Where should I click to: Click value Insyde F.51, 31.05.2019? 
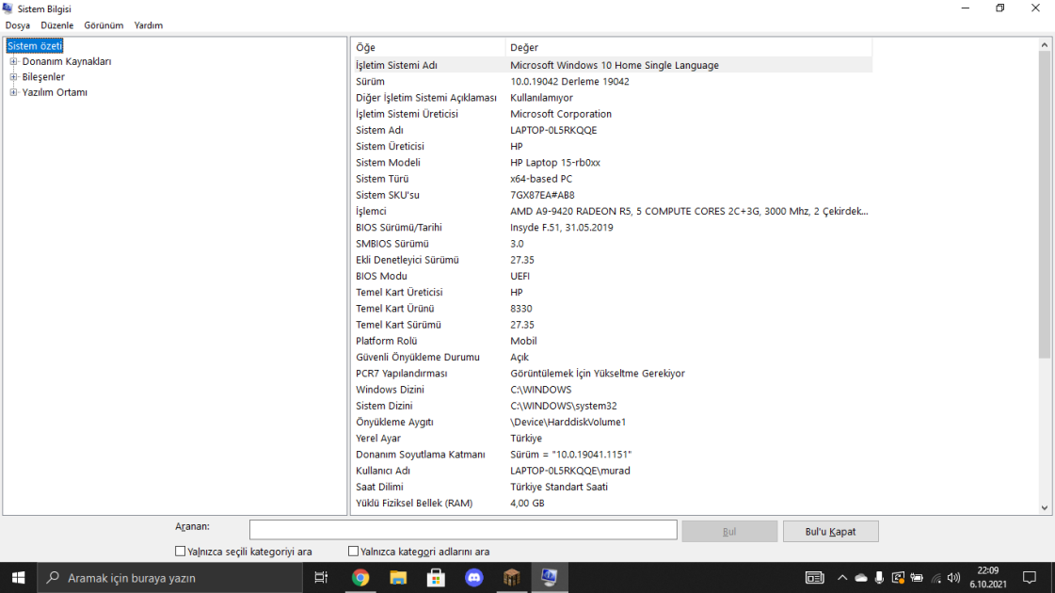tap(561, 228)
